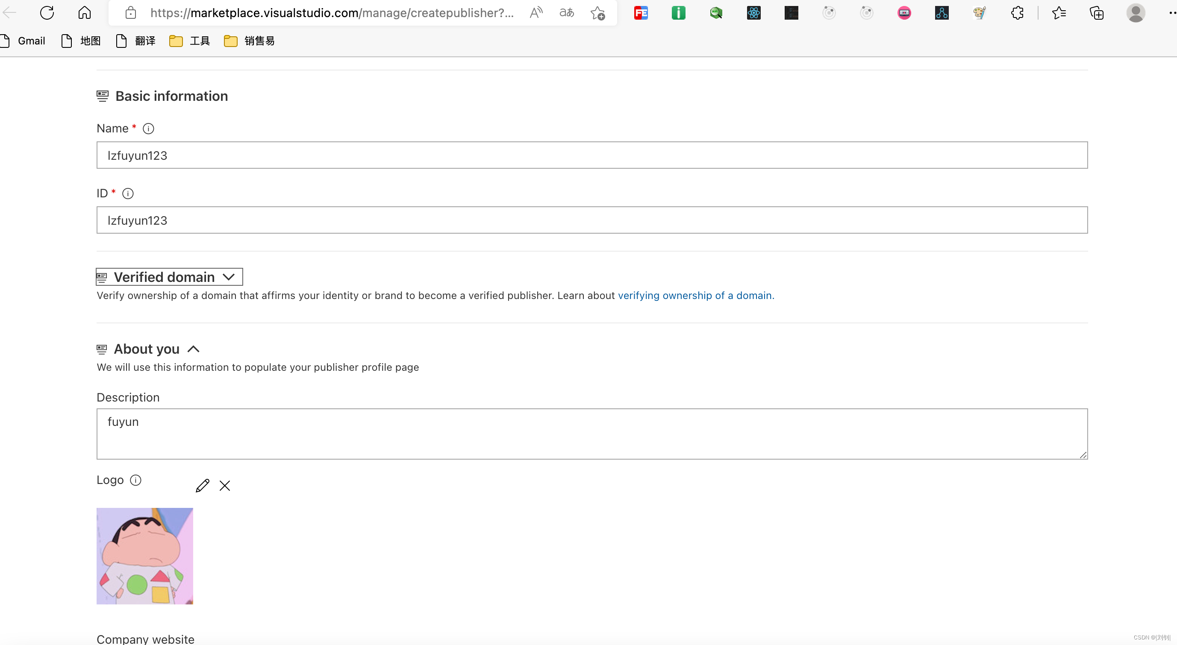This screenshot has width=1177, height=645.
Task: Expand the Verified domain section
Action: [x=169, y=277]
